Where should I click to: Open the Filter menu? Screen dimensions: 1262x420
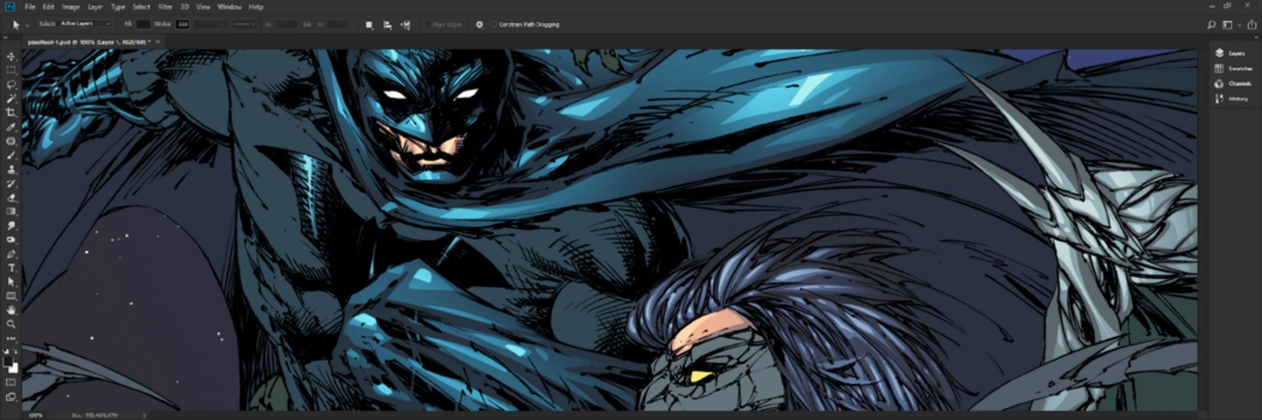click(165, 7)
